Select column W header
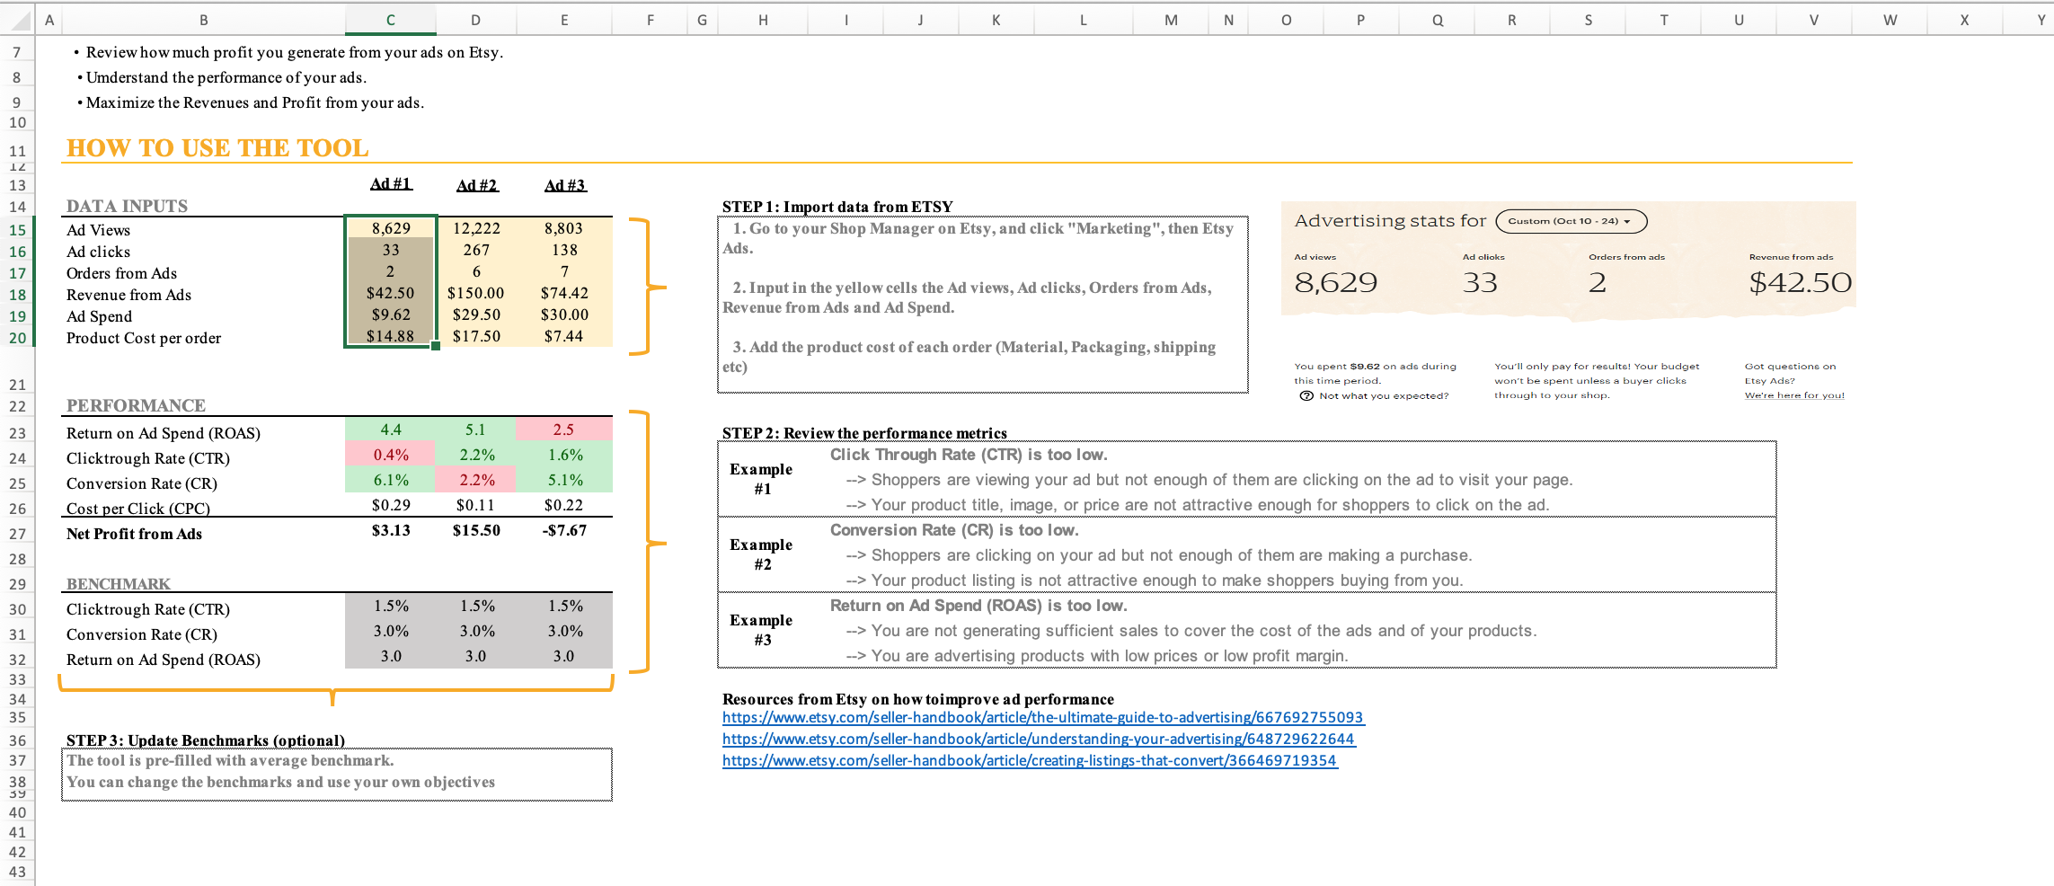Screen dimensions: 2054x886 [1890, 20]
